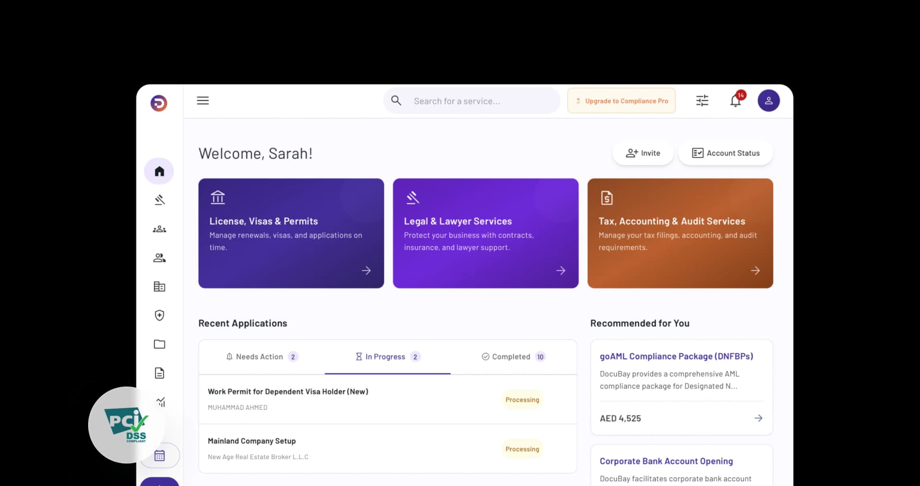Switch to the In Progress tab

click(x=388, y=357)
